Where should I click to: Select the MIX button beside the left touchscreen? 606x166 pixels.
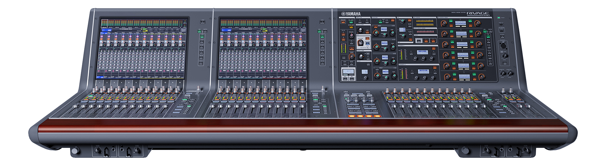(199, 31)
